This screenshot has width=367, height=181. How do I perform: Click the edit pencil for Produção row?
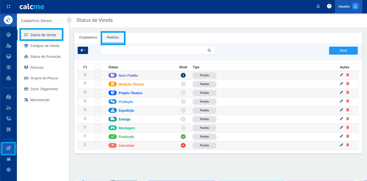pos(341,101)
